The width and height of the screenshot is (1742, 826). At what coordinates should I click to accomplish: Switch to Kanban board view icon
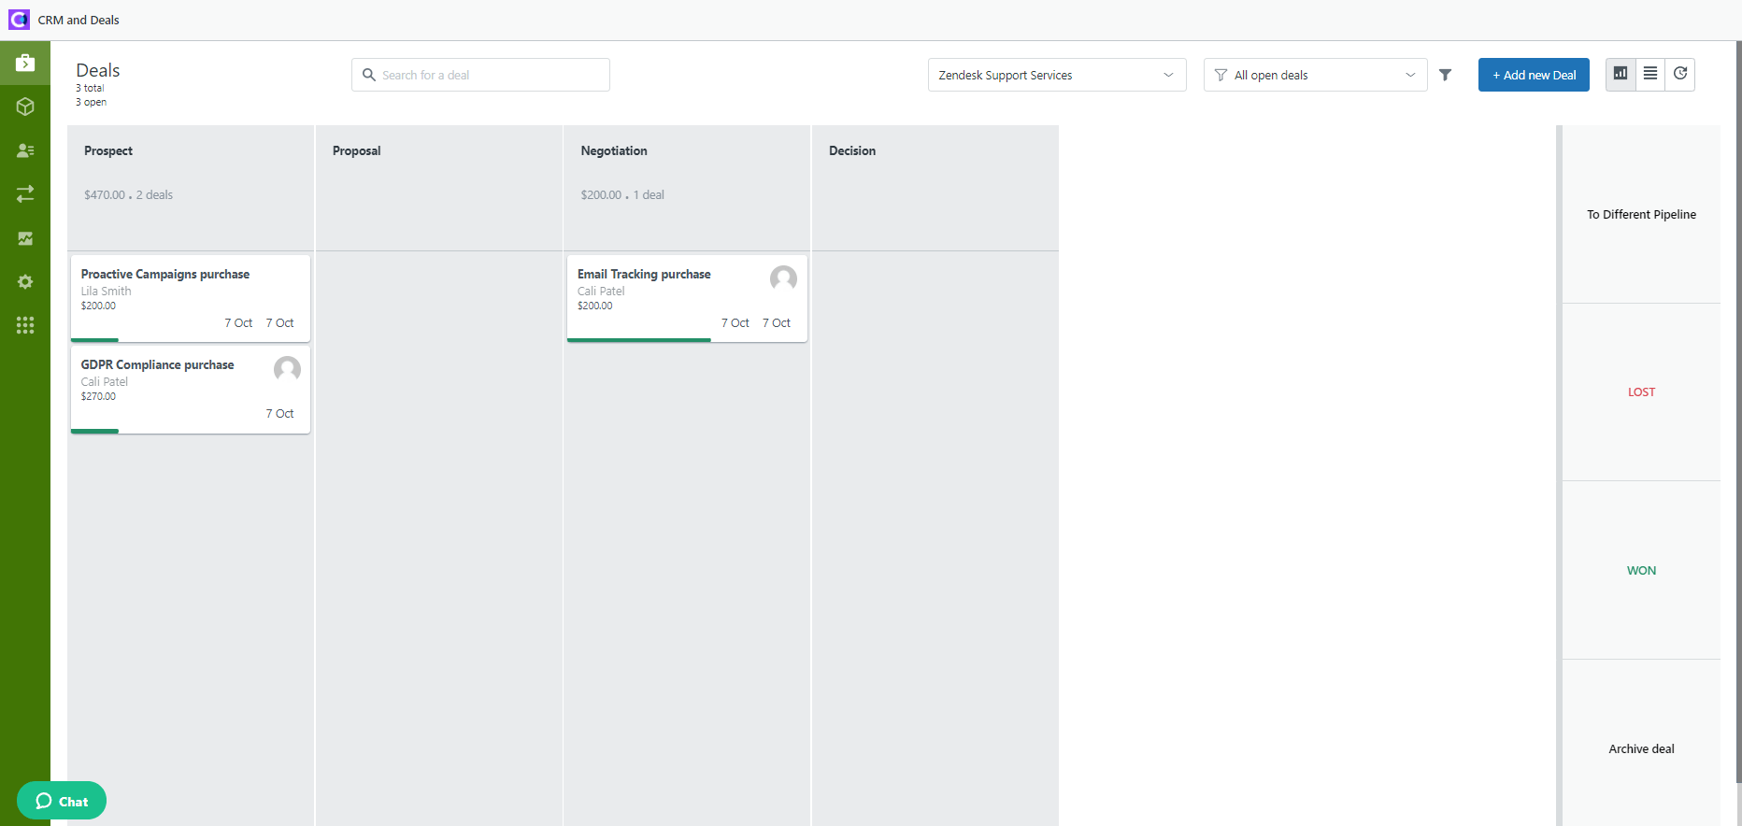1621,74
